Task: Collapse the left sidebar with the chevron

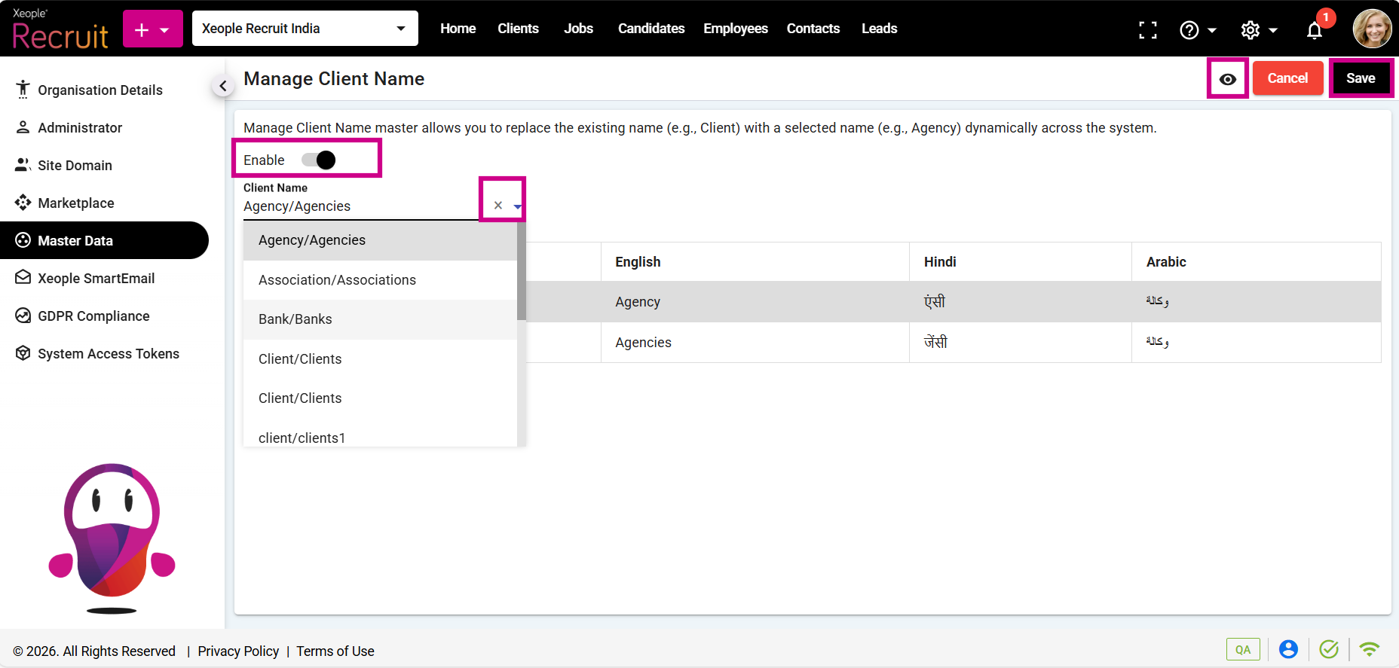Action: 222,87
